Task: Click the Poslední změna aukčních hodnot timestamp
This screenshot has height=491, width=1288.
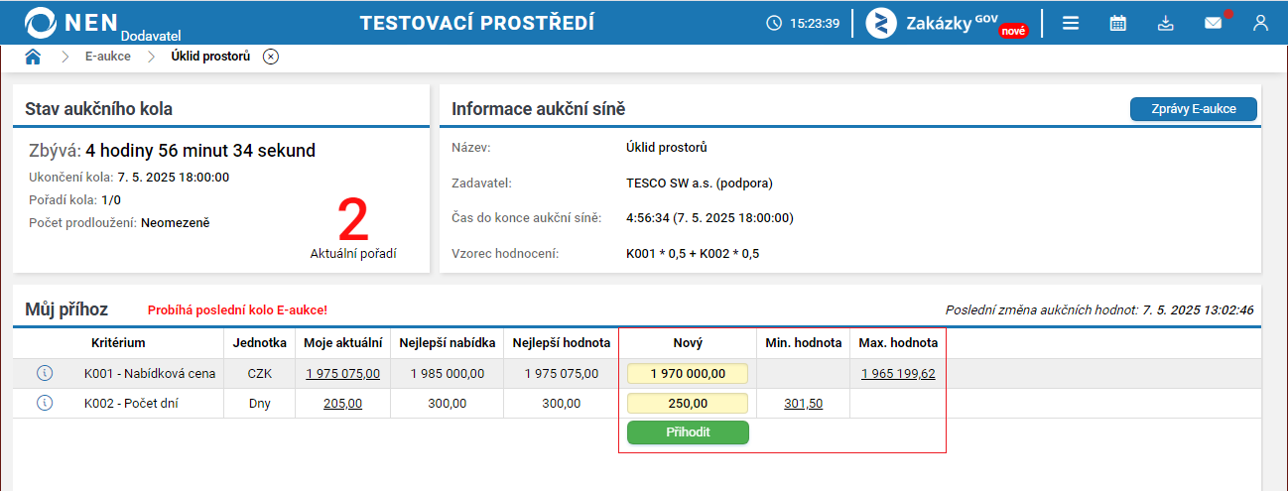Action: (x=1099, y=310)
